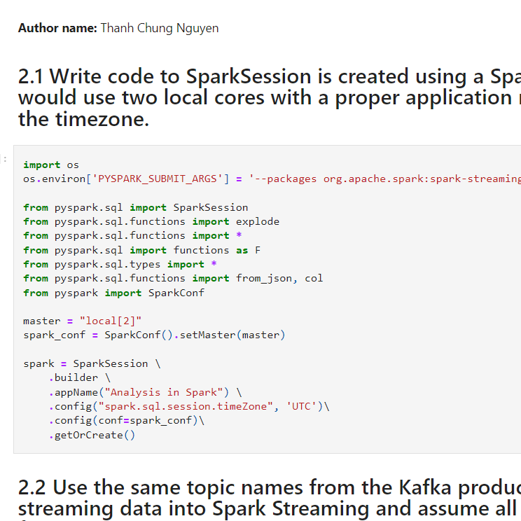Click the SparkSession import statement
The width and height of the screenshot is (521, 521).
coord(135,207)
